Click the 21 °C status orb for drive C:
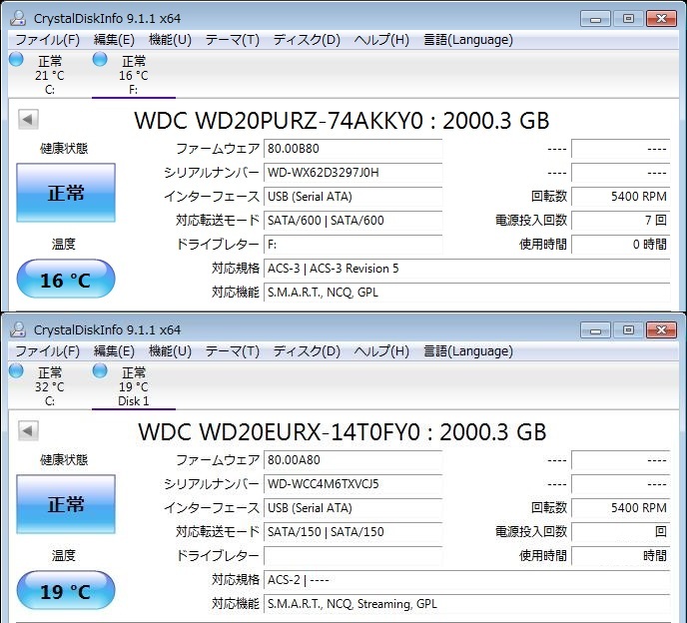 click(x=16, y=60)
